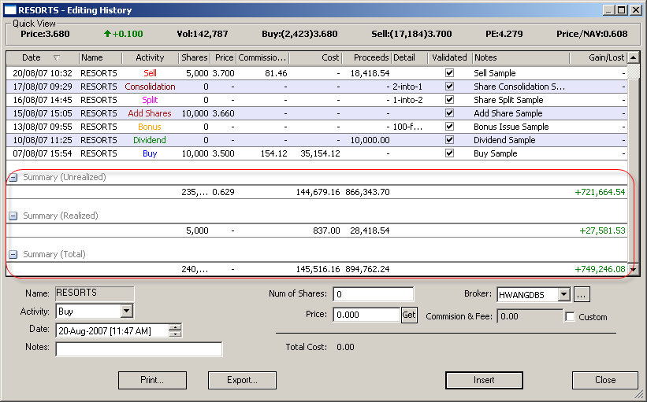Toggle Validated checkbox in Dividend row

click(x=449, y=140)
